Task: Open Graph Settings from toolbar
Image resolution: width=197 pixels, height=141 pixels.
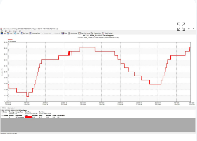Action: pos(108,33)
